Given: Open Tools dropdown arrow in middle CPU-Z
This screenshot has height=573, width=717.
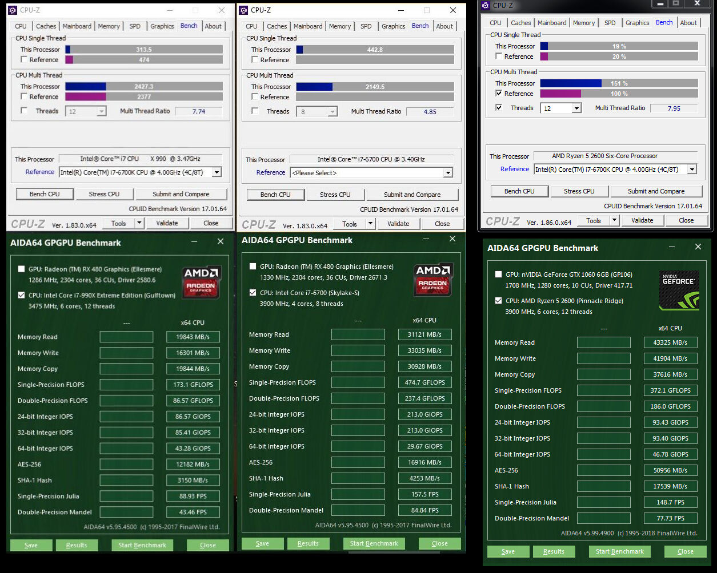Looking at the screenshot, I should (370, 224).
